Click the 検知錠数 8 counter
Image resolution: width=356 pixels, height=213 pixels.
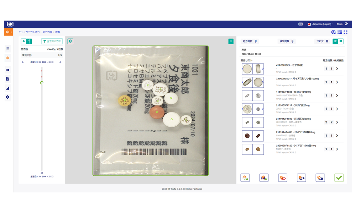[x=287, y=41]
